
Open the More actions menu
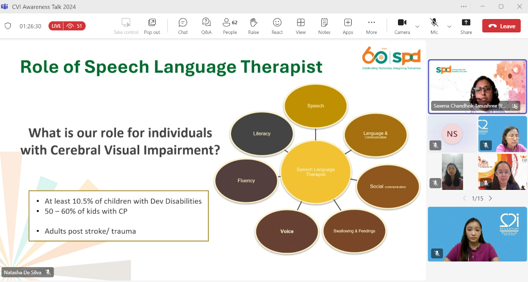click(x=371, y=26)
